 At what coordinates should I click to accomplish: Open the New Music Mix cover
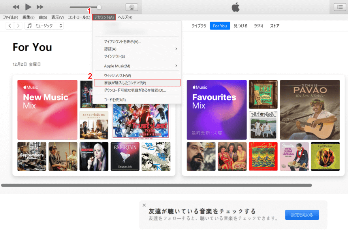(48, 110)
